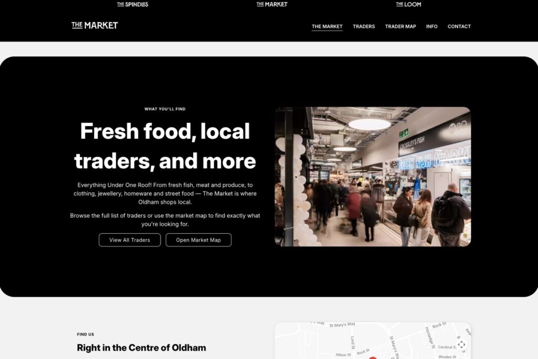This screenshot has height=359, width=538.
Task: Click The Market main header logo
Action: click(95, 25)
